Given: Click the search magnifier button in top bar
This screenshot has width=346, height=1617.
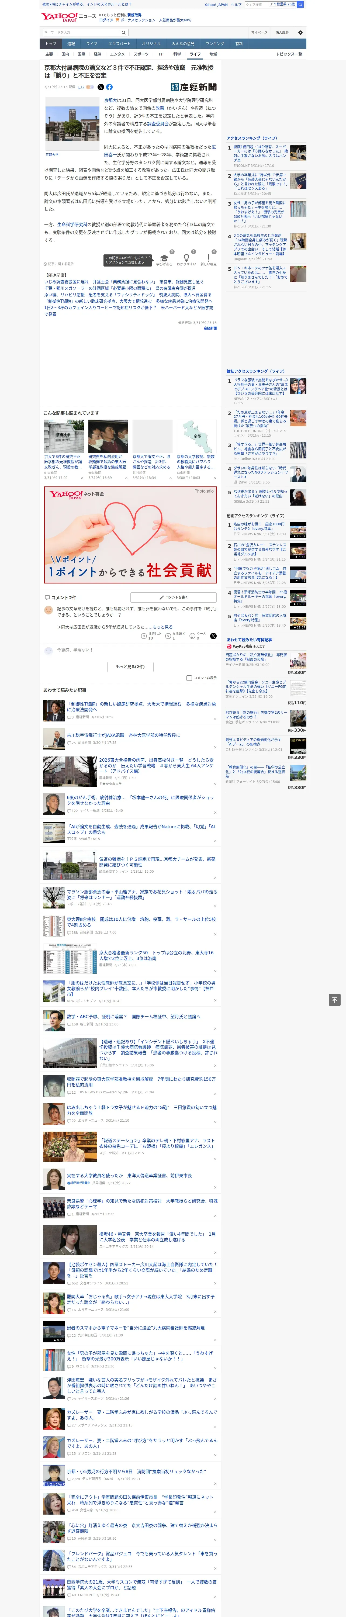Looking at the screenshot, I should 300,4.
